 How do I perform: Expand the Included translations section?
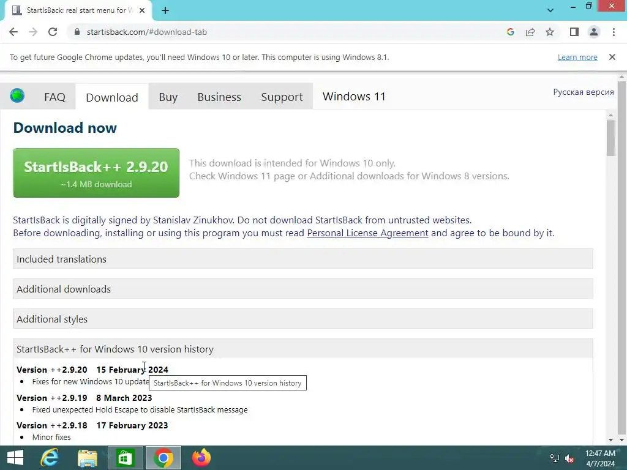click(302, 259)
